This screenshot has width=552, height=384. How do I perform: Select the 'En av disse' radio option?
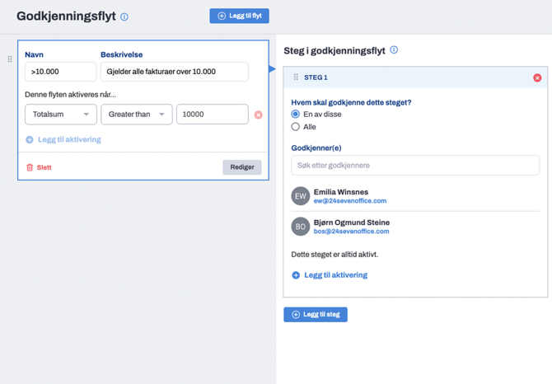pyautogui.click(x=296, y=115)
